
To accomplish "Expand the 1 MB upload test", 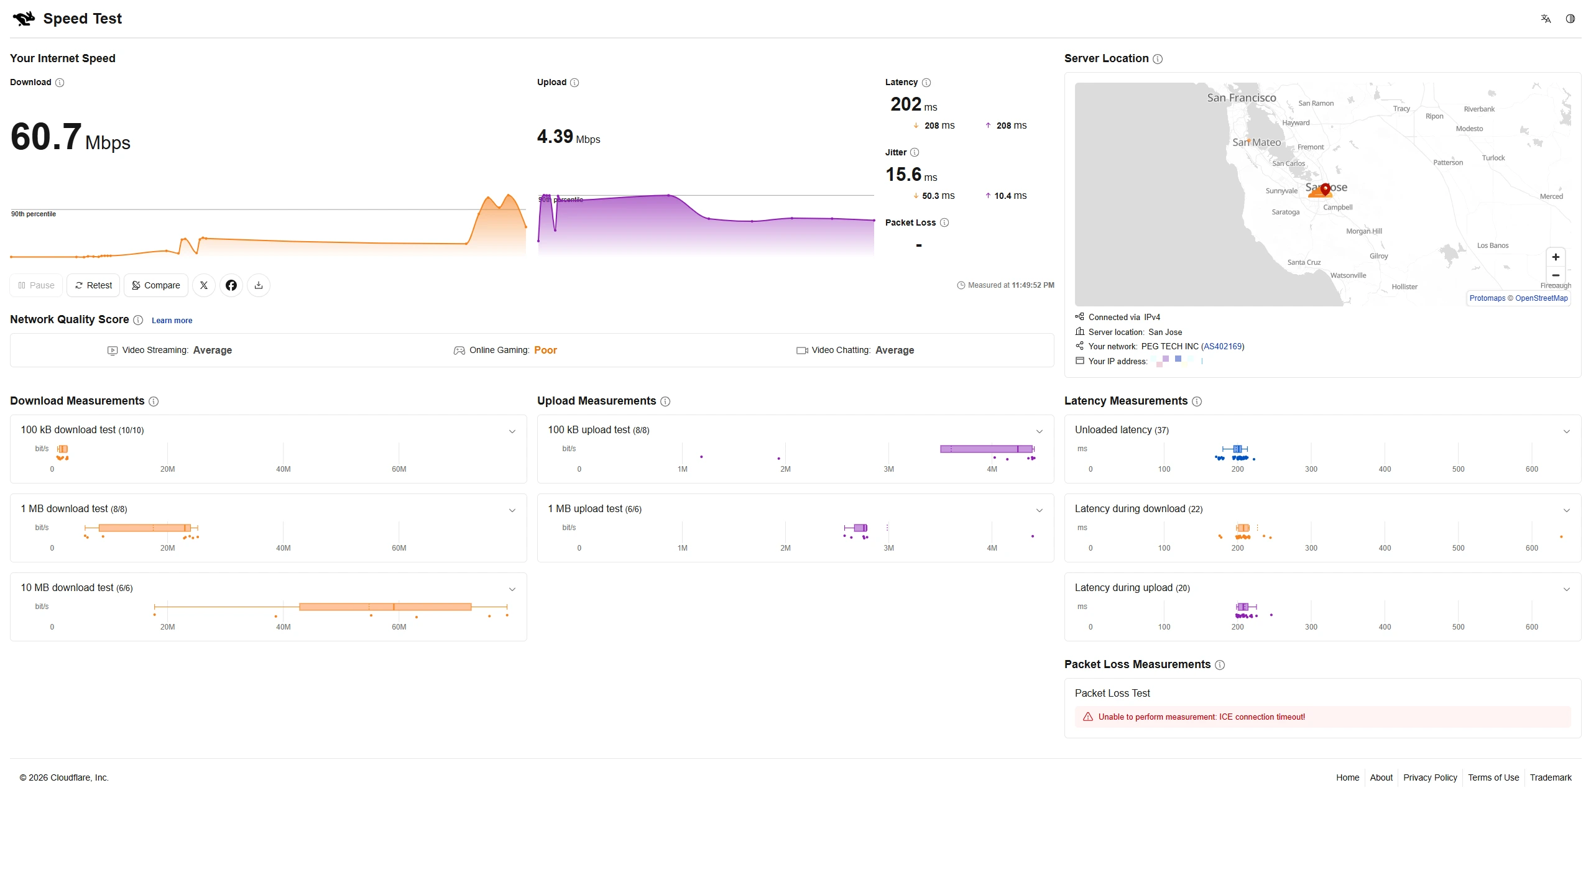I will click(1040, 510).
